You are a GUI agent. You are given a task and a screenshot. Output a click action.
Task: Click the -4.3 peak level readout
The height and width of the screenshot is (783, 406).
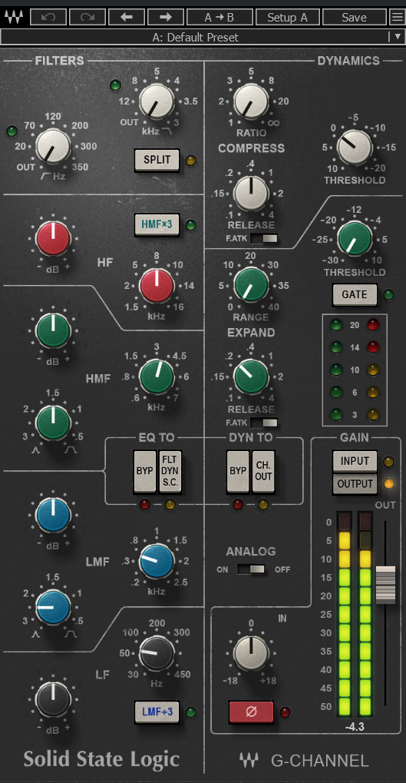tap(354, 727)
